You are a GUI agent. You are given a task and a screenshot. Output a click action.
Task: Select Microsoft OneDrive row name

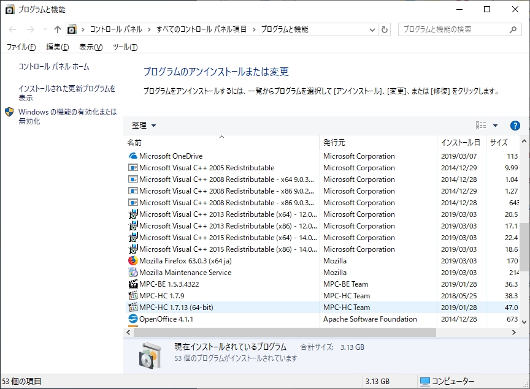click(x=171, y=156)
